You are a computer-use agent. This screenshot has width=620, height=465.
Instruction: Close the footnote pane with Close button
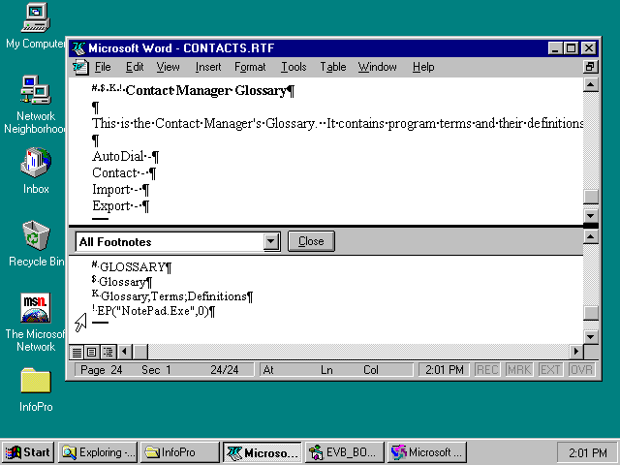point(311,241)
